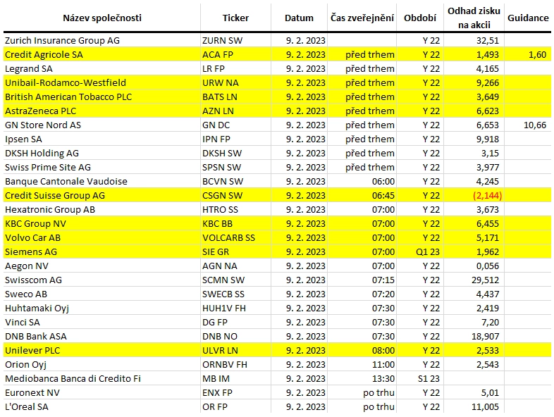Click the Odhad zisku na akcii header
Viewport: 554px width, 417px height.
474,18
